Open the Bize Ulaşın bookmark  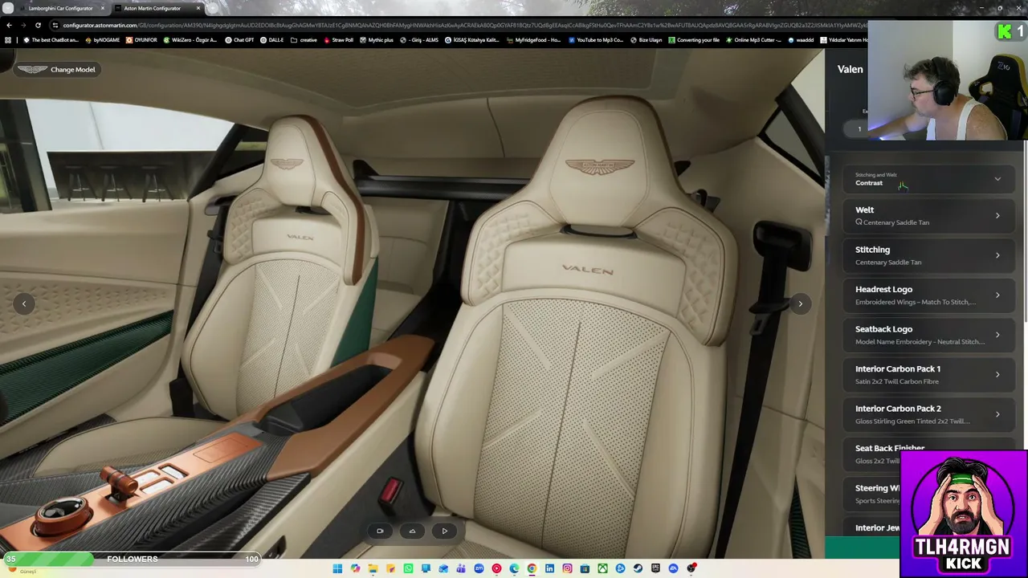tap(646, 40)
